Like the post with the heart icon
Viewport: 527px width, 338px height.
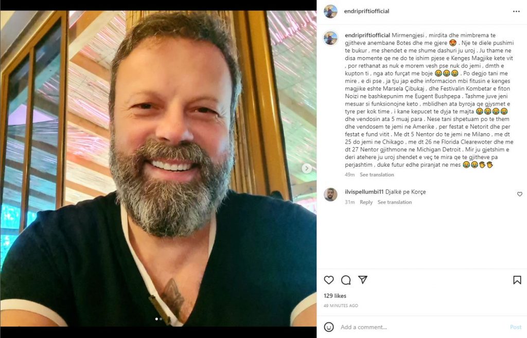click(x=329, y=280)
